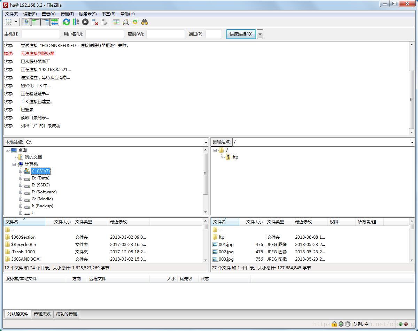Expand the E: (SSD2) drive node
Viewport: 418px width, 331px height.
point(21,185)
